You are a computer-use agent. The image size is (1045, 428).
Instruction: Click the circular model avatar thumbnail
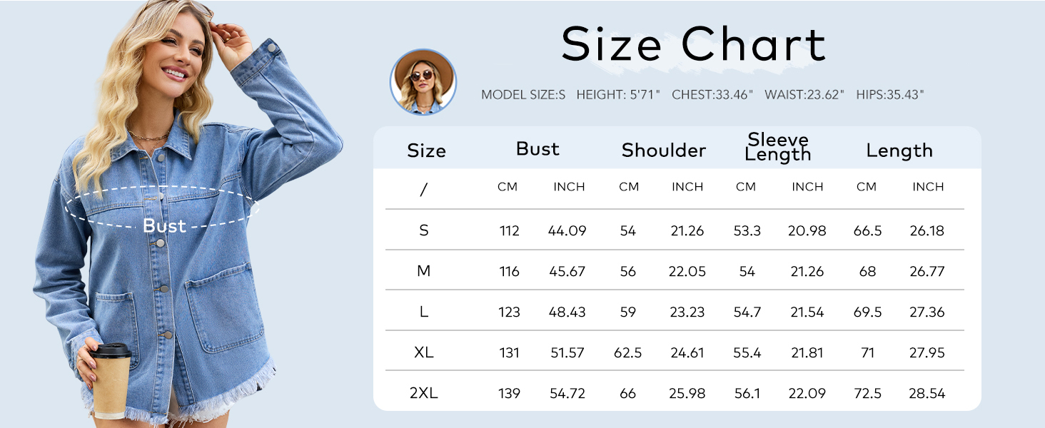423,82
